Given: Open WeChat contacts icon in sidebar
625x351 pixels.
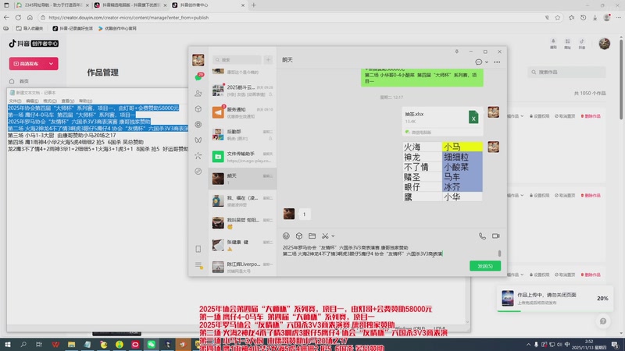Looking at the screenshot, I should point(198,93).
